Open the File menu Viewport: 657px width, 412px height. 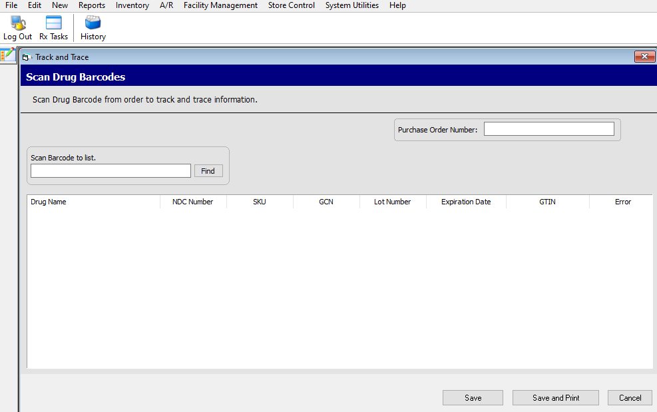click(x=11, y=5)
